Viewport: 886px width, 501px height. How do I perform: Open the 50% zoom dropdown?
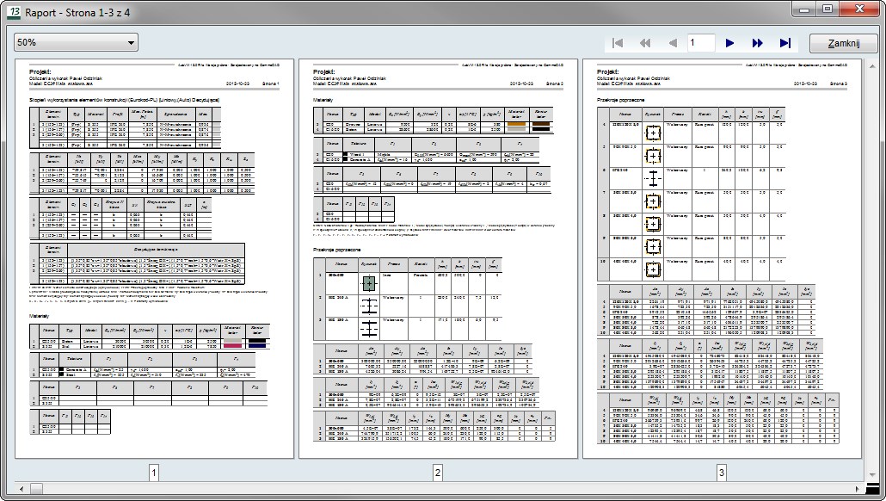[76, 42]
